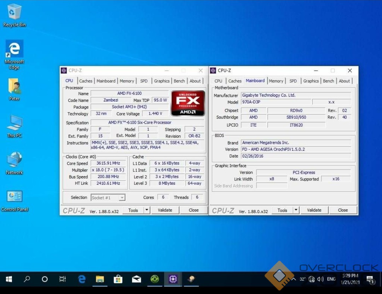This screenshot has width=382, height=294.
Task: Select the This PC desktop icon
Action: pos(14,124)
